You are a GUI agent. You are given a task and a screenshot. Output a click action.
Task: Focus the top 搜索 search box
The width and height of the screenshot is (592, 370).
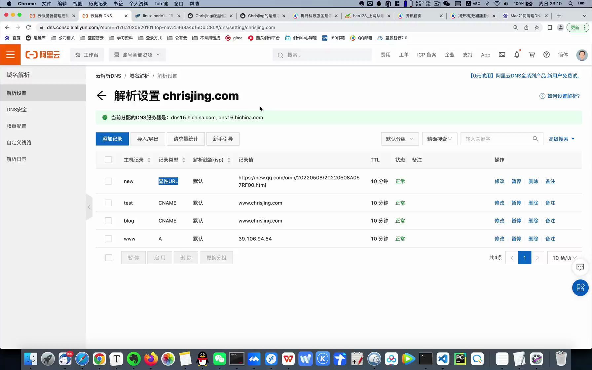322,55
